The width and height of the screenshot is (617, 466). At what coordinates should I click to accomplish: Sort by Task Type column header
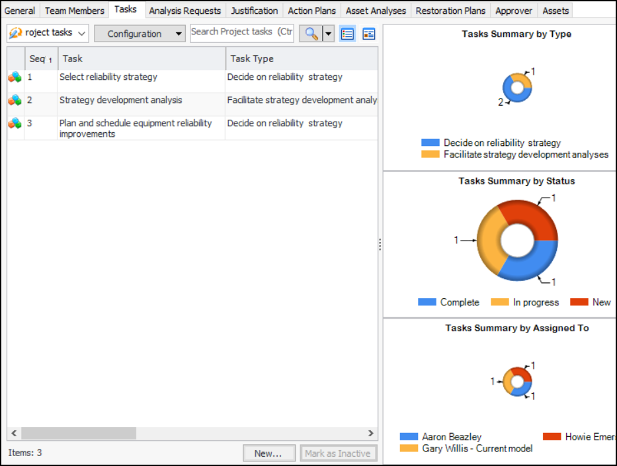[302, 59]
